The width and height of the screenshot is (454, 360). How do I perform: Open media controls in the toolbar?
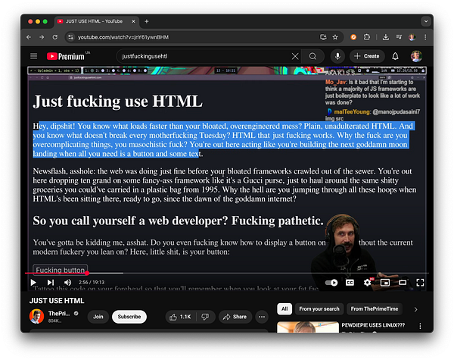[400, 37]
